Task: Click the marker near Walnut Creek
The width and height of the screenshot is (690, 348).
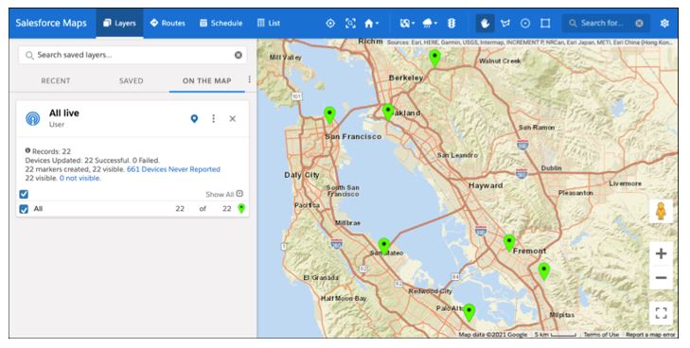Action: pyautogui.click(x=434, y=59)
